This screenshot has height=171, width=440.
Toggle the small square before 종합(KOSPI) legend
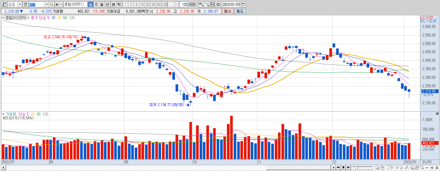[4, 18]
